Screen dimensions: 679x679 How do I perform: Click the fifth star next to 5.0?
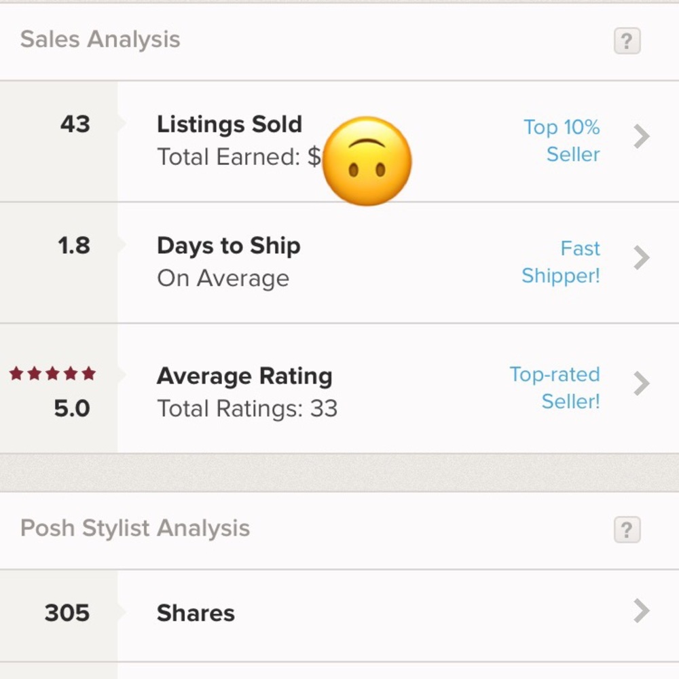click(87, 373)
